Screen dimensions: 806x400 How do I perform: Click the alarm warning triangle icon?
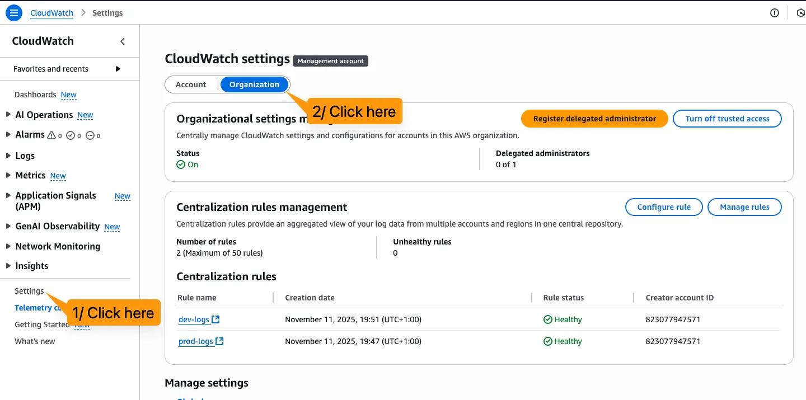coord(52,135)
